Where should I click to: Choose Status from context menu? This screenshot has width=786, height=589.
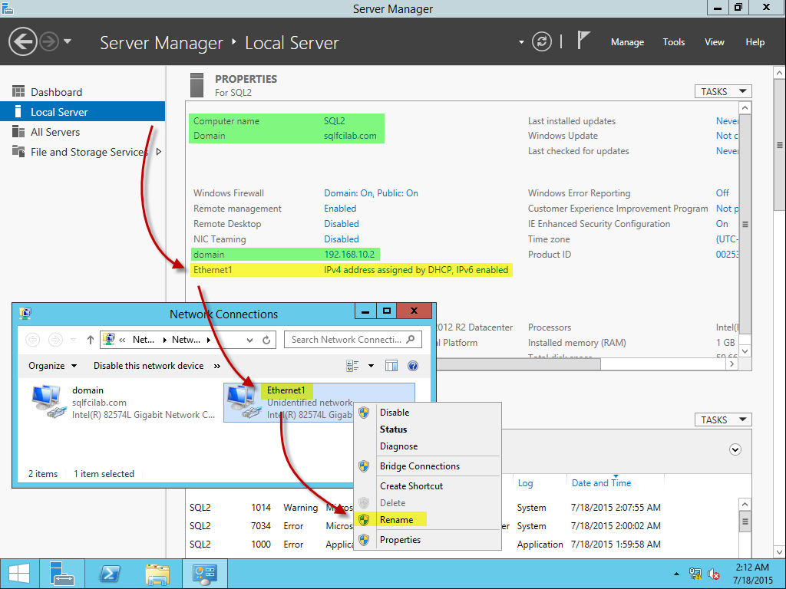pos(428,429)
